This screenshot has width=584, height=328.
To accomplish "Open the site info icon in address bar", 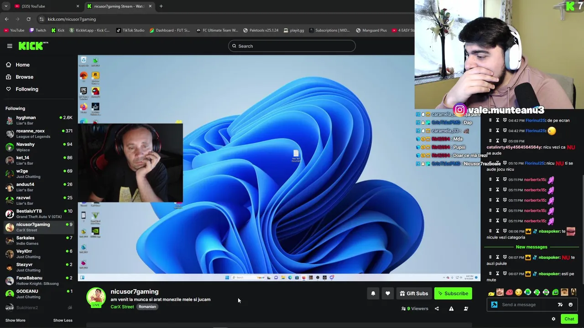I will click(x=42, y=19).
